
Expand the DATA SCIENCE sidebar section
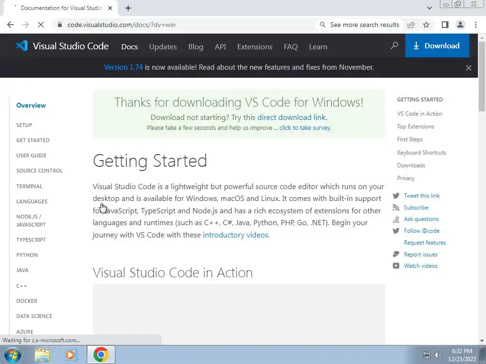point(34,316)
